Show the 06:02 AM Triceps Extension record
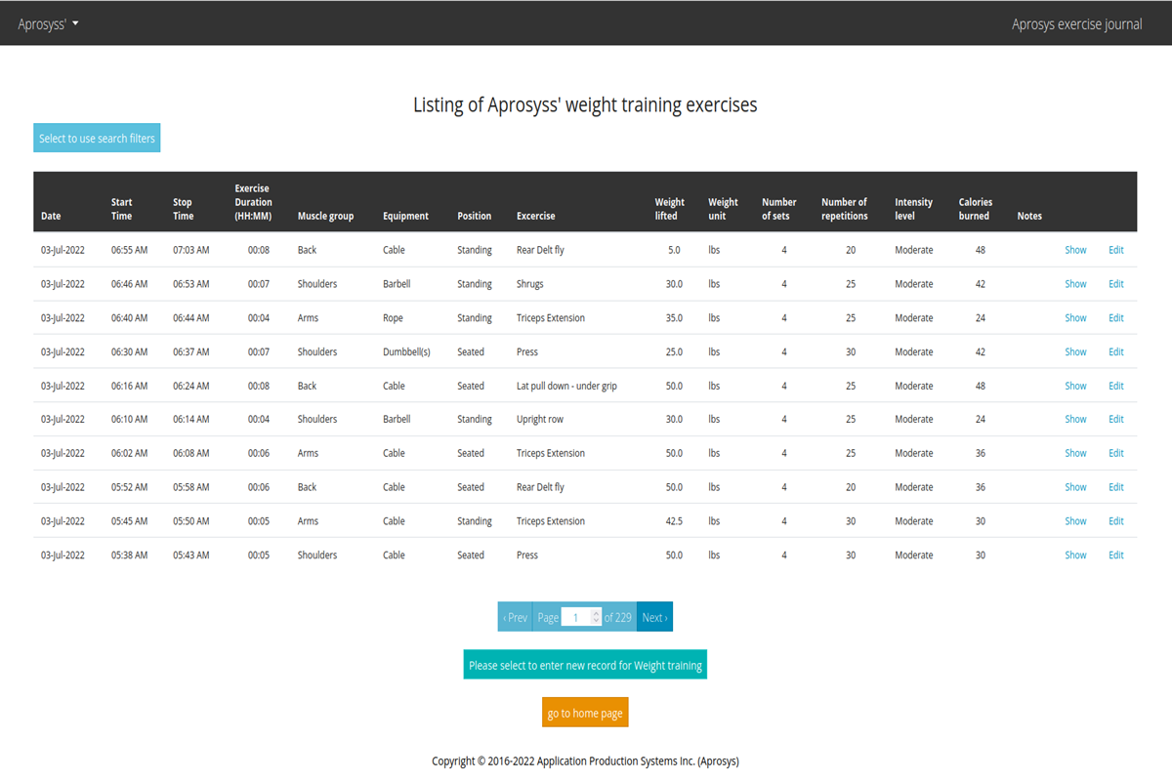 click(x=1075, y=453)
